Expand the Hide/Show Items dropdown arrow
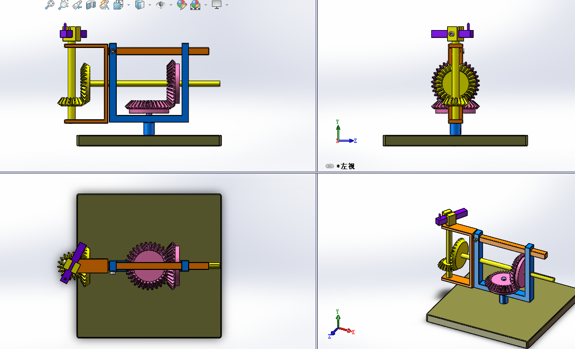The width and height of the screenshot is (575, 349). (171, 5)
